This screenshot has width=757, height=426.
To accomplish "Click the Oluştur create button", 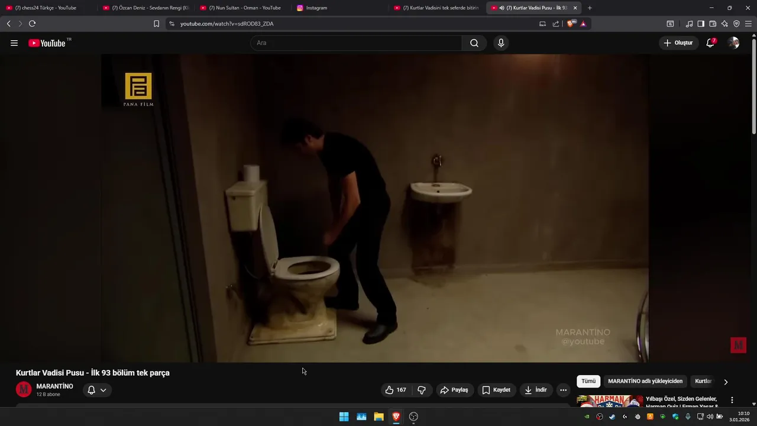I will coord(678,43).
